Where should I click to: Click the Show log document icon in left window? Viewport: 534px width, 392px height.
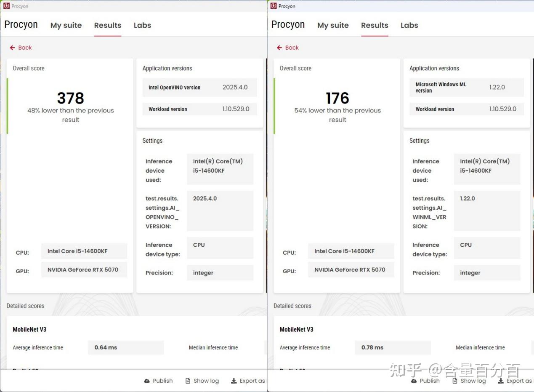pos(188,381)
